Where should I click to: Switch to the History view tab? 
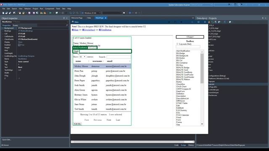(191, 145)
